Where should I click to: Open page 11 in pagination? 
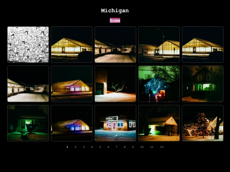tap(152, 147)
